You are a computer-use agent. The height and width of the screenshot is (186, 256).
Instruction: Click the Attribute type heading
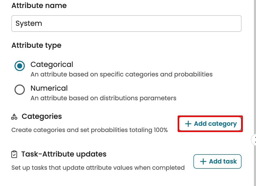pos(36,45)
